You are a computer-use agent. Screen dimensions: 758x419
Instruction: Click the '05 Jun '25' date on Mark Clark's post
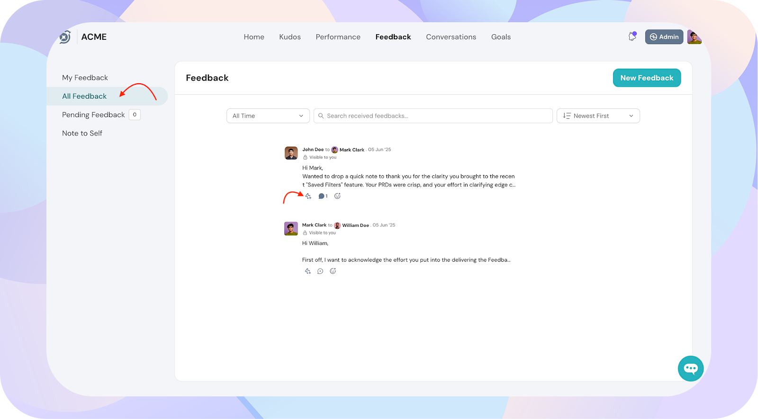384,225
